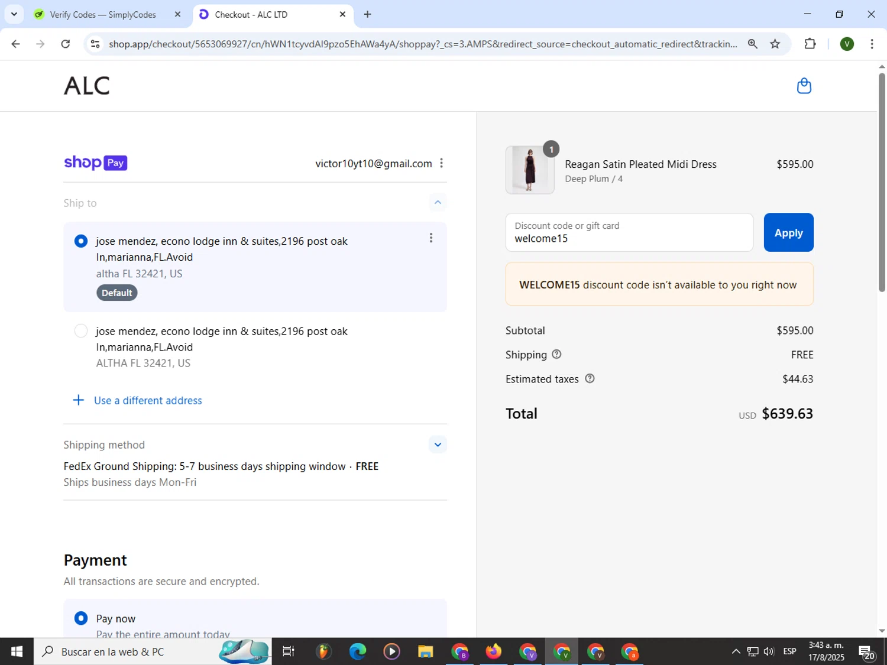Close the Checkout - ALC LTD tab

342,14
